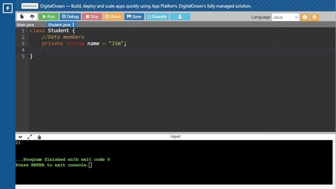336x189 pixels.
Task: Click the //Data members comment
Action: tap(63, 37)
